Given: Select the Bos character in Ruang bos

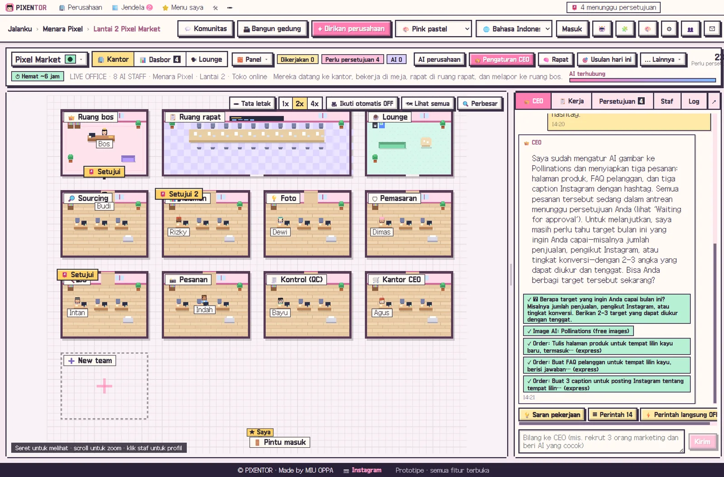Looking at the screenshot, I should click(105, 133).
